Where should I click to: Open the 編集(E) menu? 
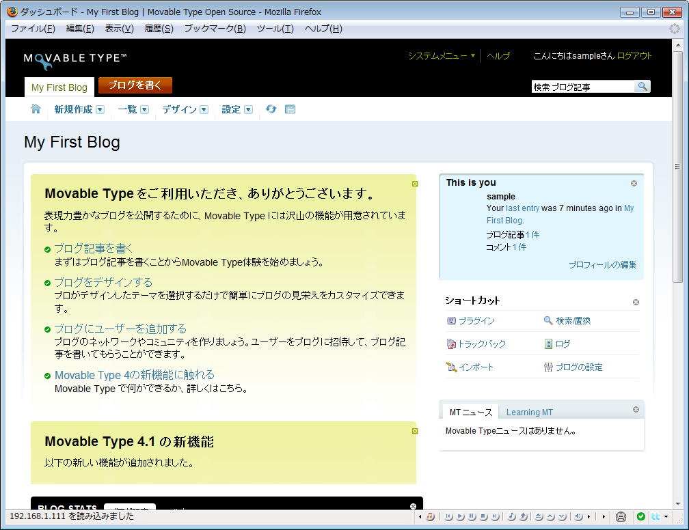click(x=80, y=29)
